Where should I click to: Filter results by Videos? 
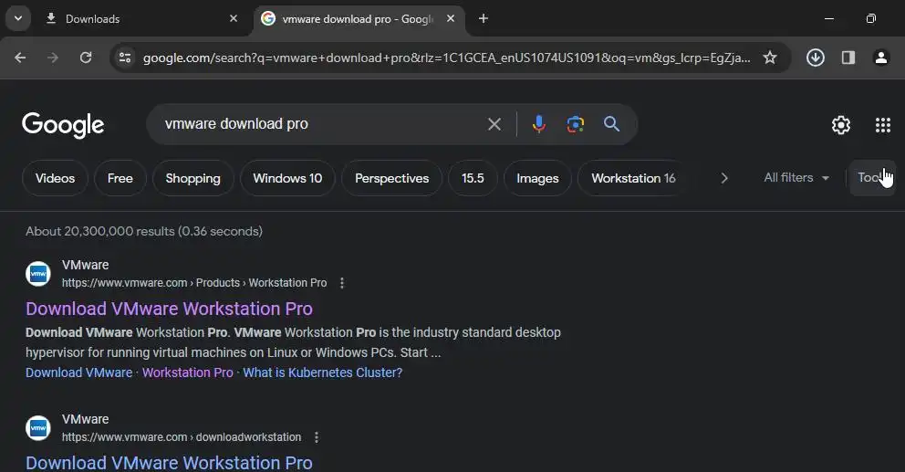(x=55, y=178)
